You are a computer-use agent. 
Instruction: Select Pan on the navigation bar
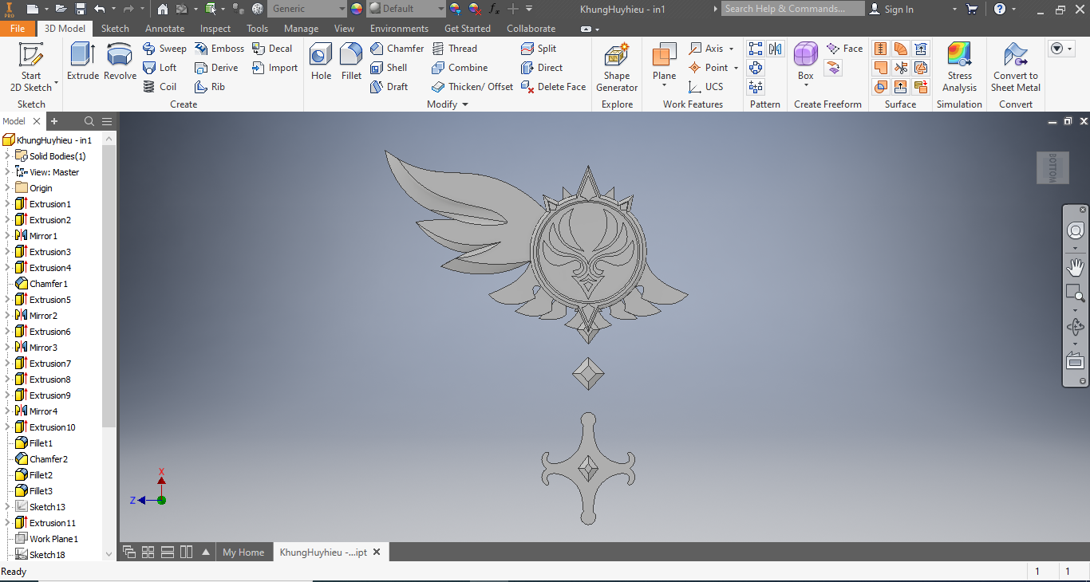pyautogui.click(x=1076, y=267)
